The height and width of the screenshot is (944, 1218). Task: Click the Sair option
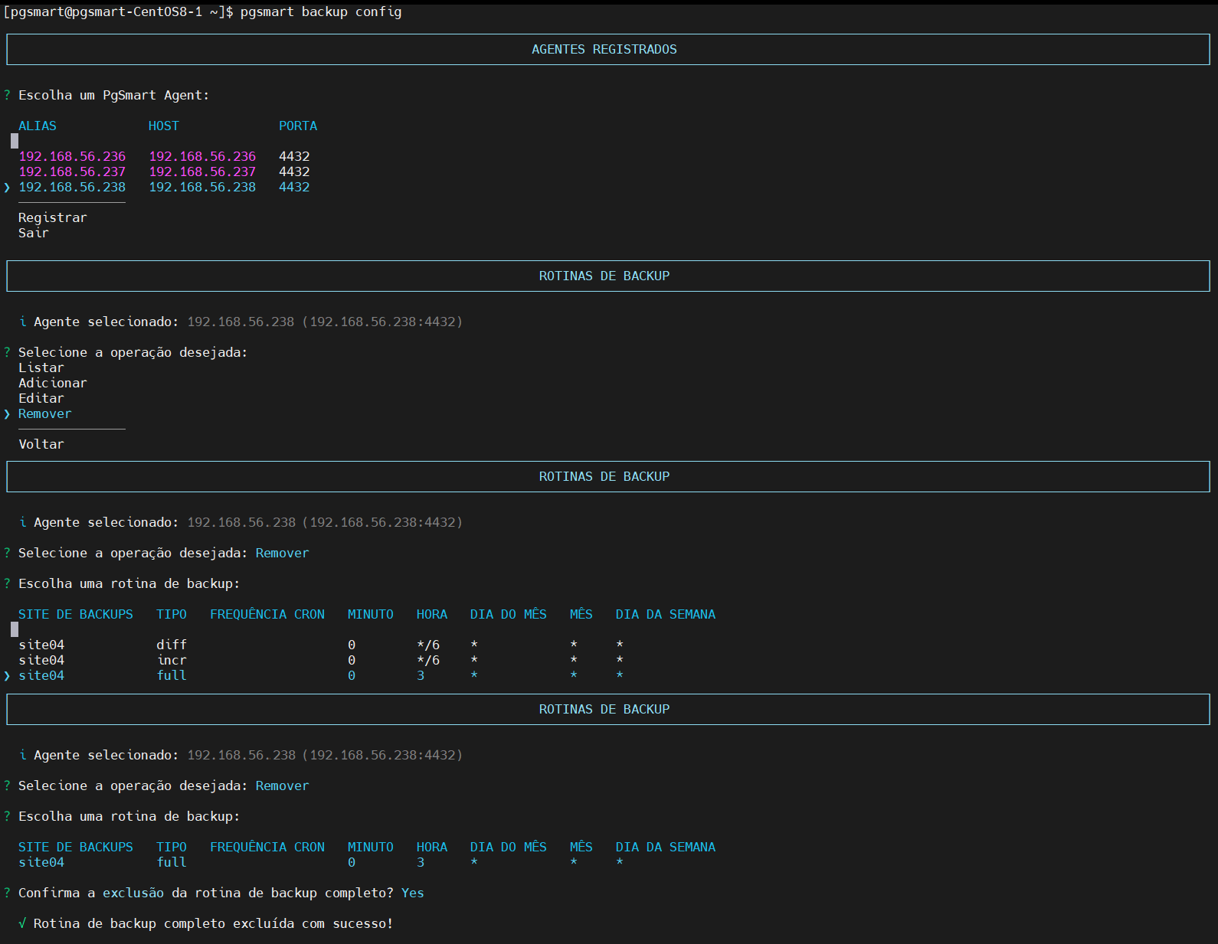[x=34, y=233]
